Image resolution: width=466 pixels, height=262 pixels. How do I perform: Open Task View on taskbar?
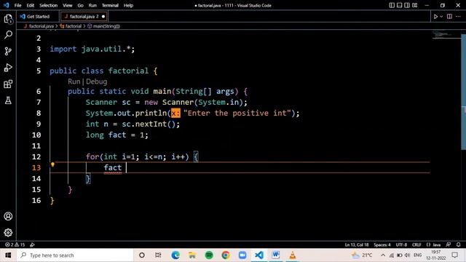point(158,255)
